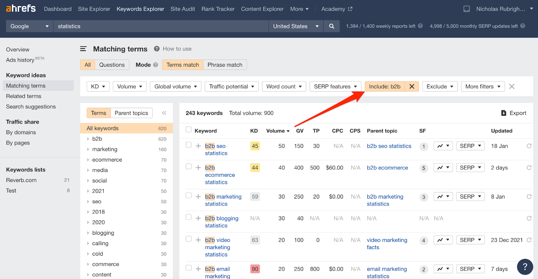Expand the ecommerce term group
538x279 pixels.
coord(88,160)
